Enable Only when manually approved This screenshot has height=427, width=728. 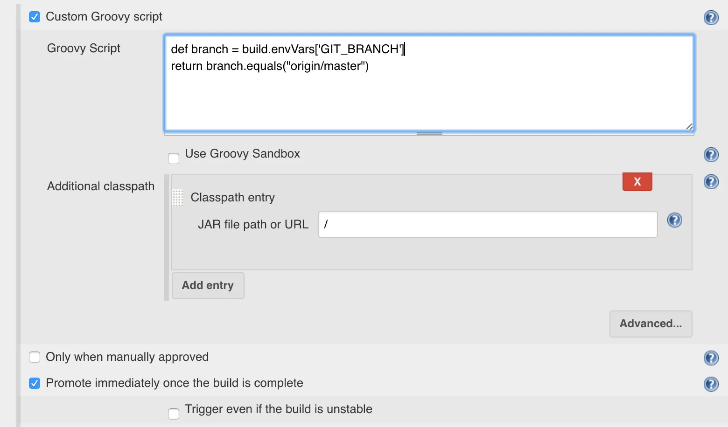click(x=35, y=357)
